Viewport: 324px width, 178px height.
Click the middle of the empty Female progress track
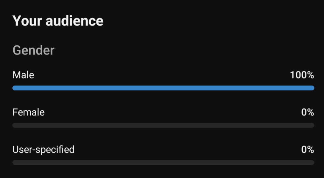pyautogui.click(x=163, y=125)
